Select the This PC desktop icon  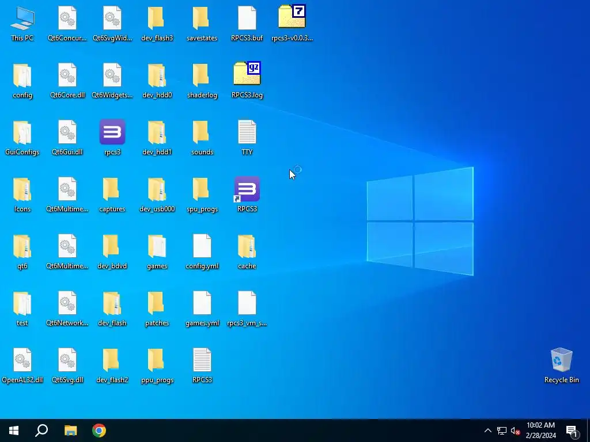[x=22, y=23]
